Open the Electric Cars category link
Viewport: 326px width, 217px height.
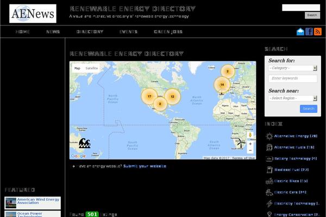[x=290, y=192]
